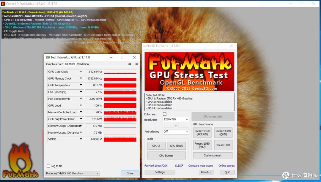Expand Memory Usage (Dedicated) dropdown
This screenshot has height=182, width=321.
(x=81, y=126)
